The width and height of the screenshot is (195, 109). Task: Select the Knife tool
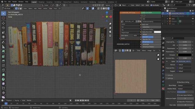(3, 70)
